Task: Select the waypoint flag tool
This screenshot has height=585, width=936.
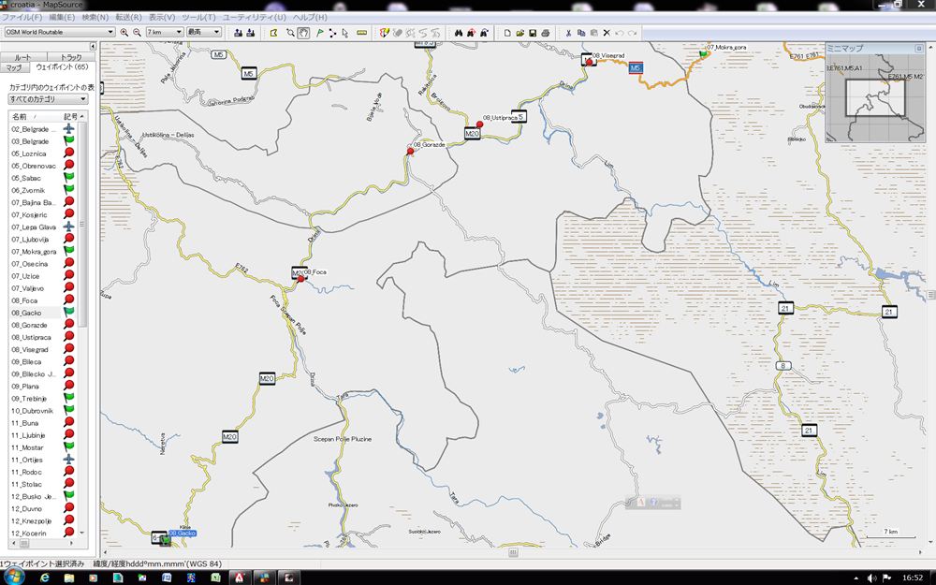Action: pos(320,32)
